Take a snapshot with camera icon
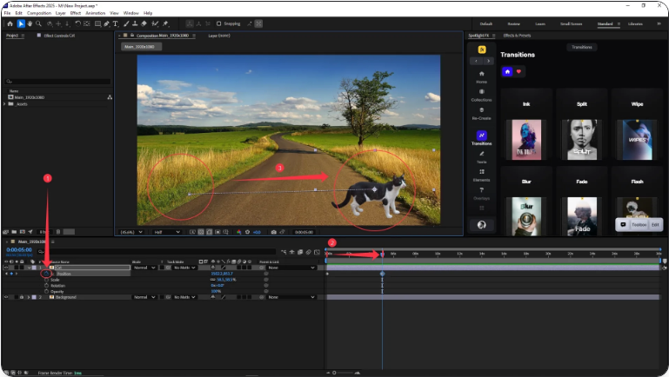The height and width of the screenshot is (377, 669). coord(273,232)
